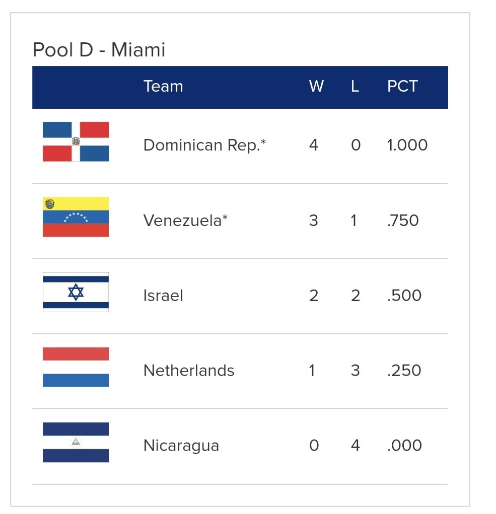Click the Netherlands flag icon

point(76,367)
